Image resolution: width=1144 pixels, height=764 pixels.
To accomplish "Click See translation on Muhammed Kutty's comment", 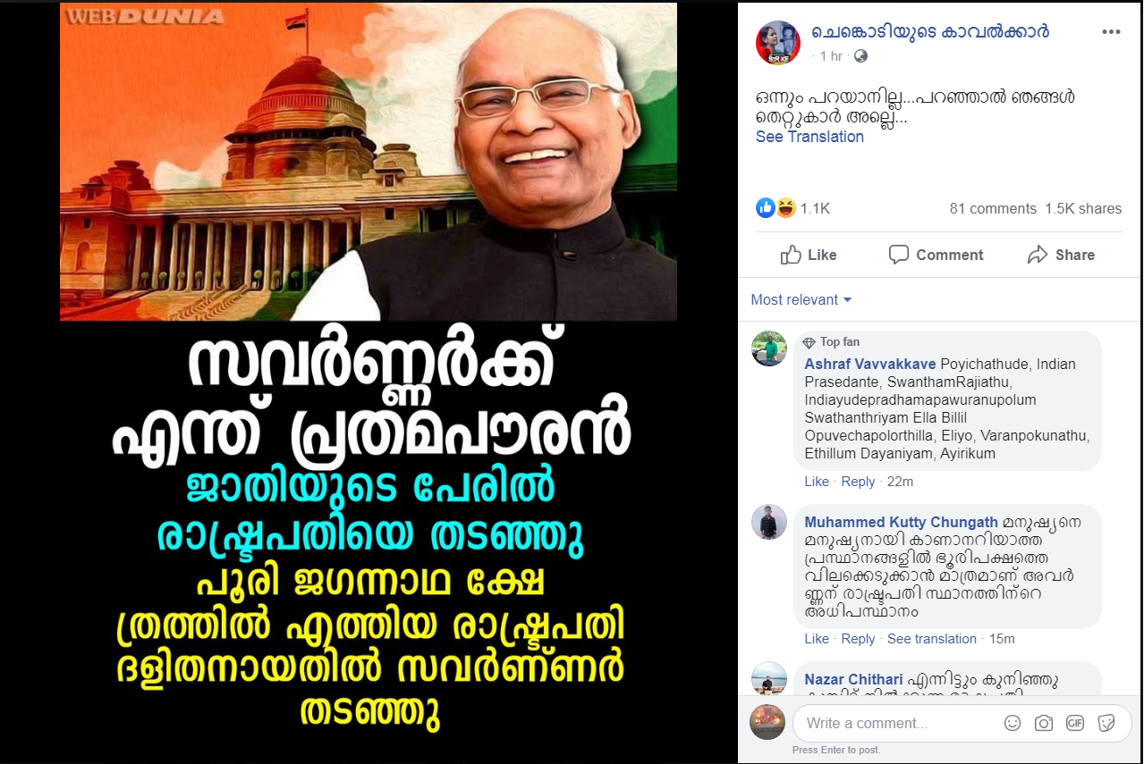I will coord(932,639).
